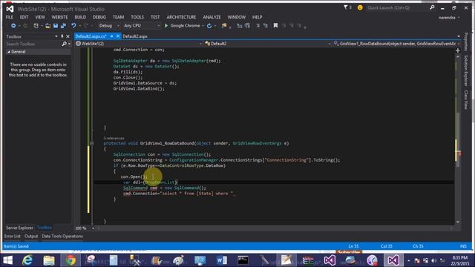The image size is (475, 267).
Task: Open the Google Chrome browser target dropdown arrow
Action: pos(203,26)
